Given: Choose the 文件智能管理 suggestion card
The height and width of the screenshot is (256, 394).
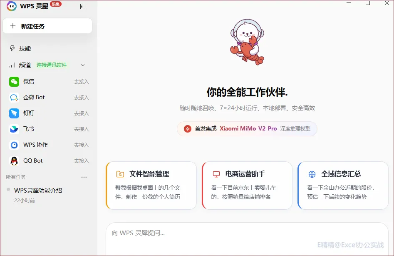Looking at the screenshot, I should click(x=151, y=185).
